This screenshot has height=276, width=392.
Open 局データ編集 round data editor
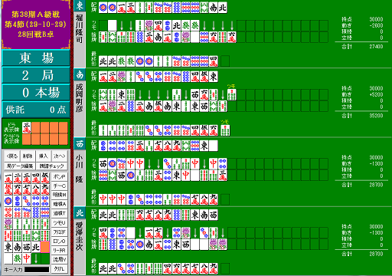coord(20,166)
